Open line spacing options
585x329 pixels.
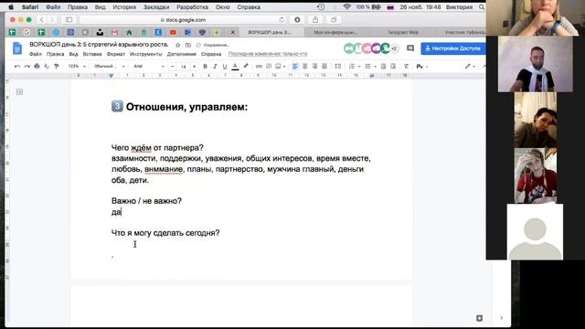pos(338,67)
